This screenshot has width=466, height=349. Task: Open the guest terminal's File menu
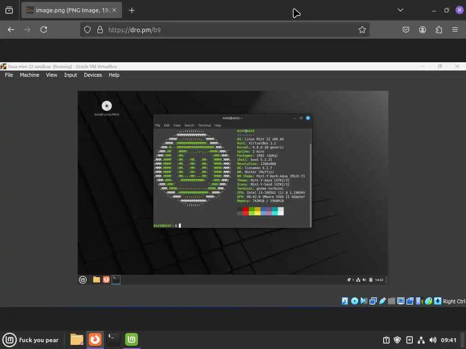157,125
